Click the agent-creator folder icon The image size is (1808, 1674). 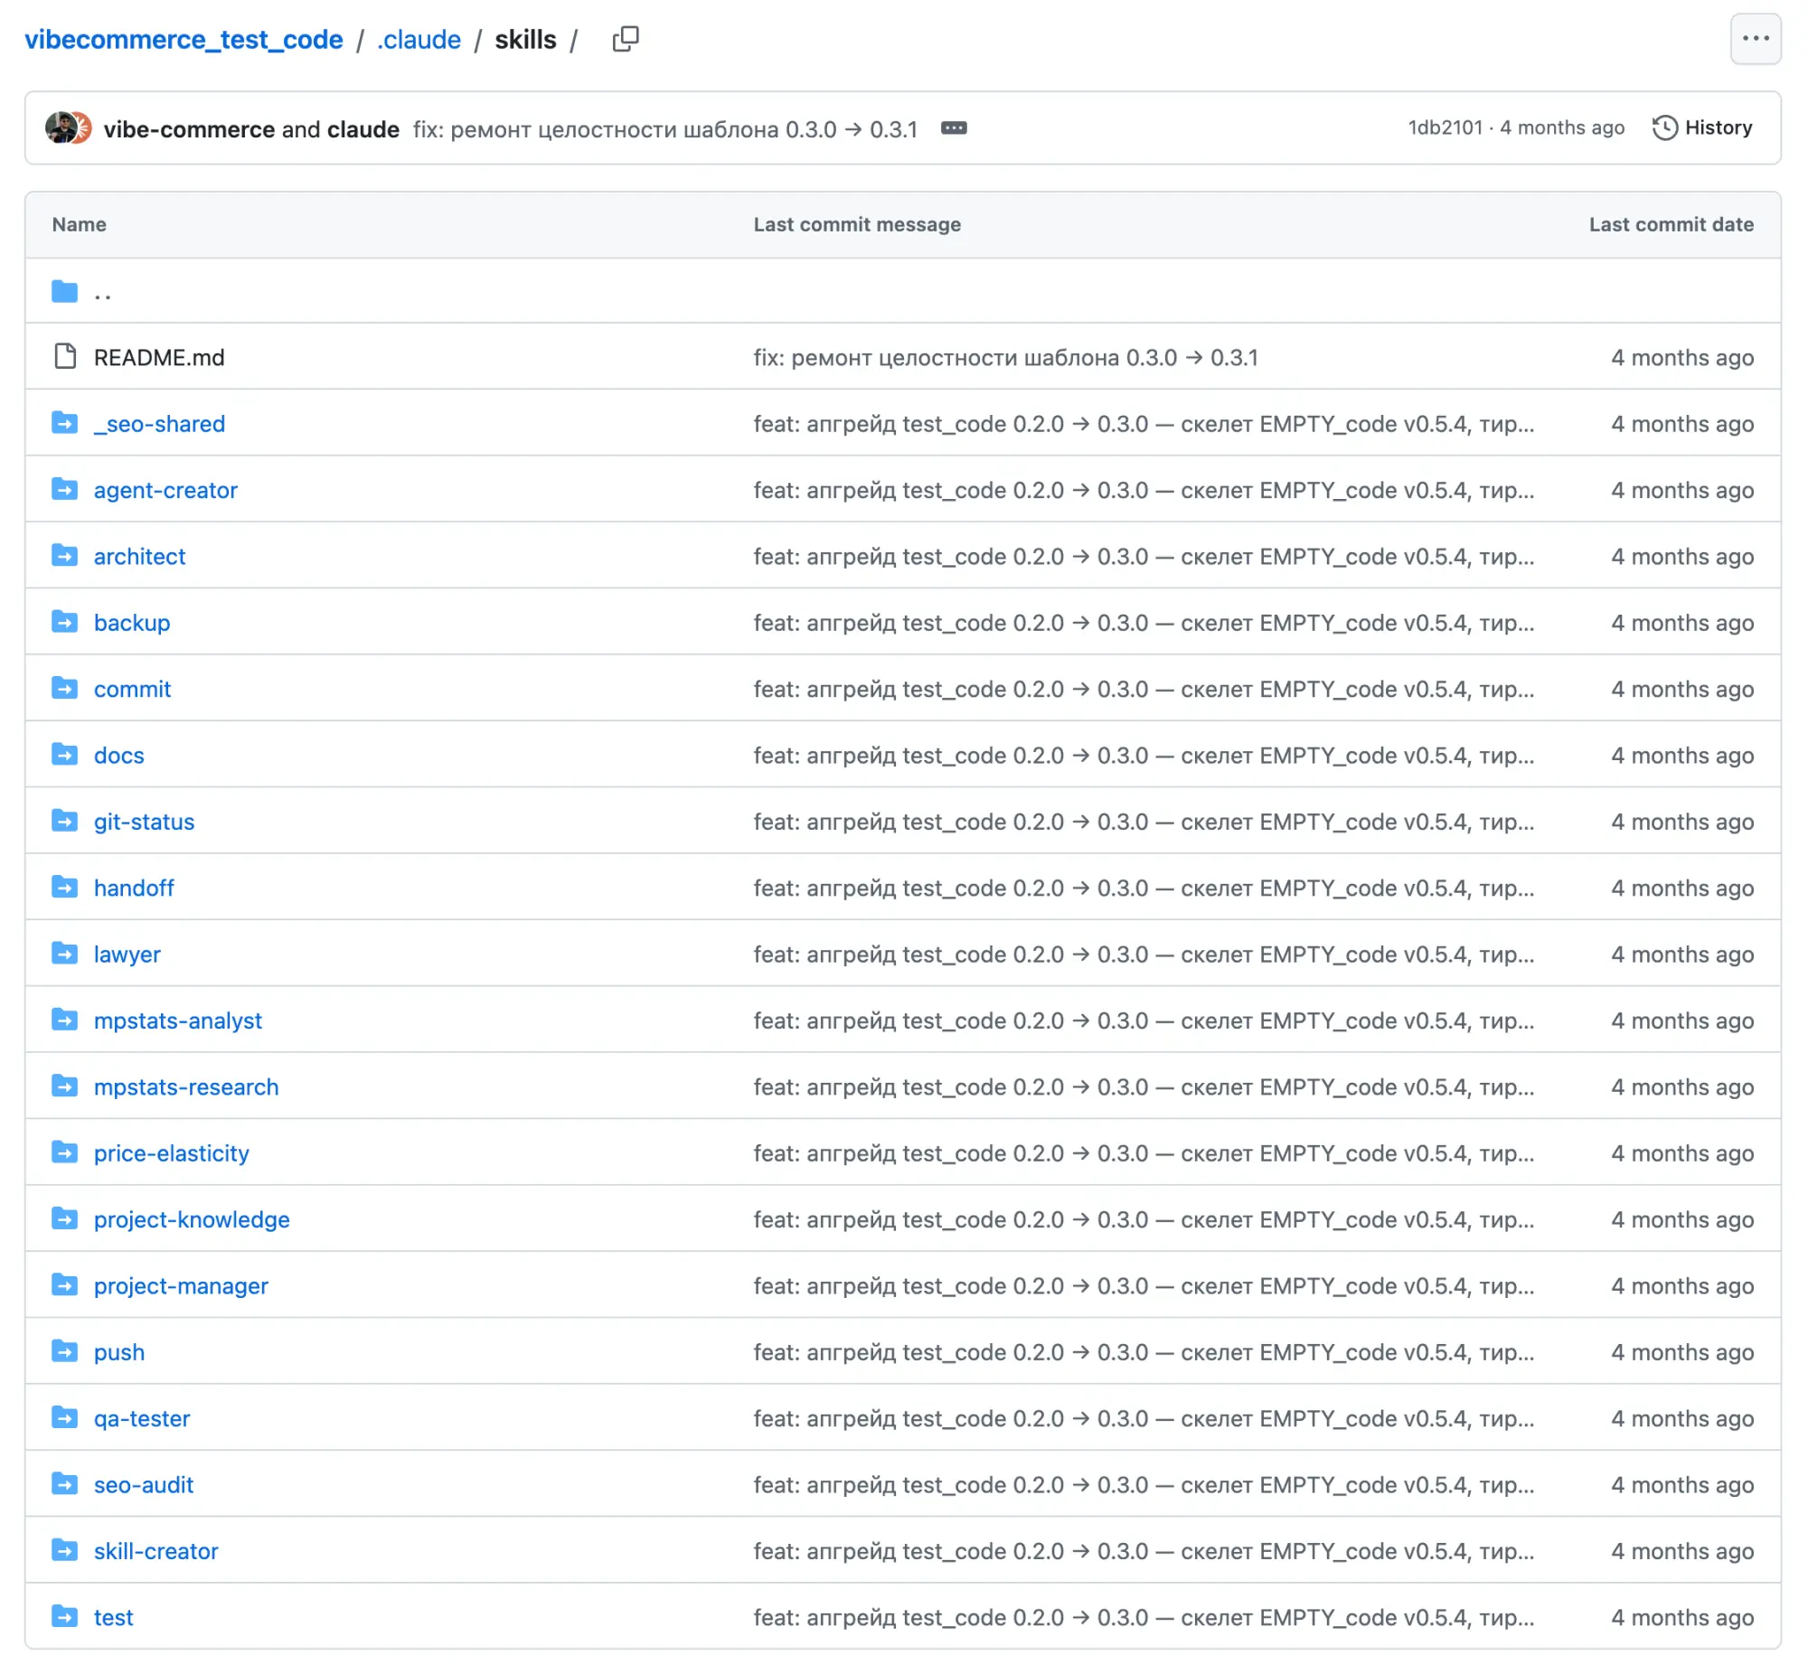pos(64,489)
